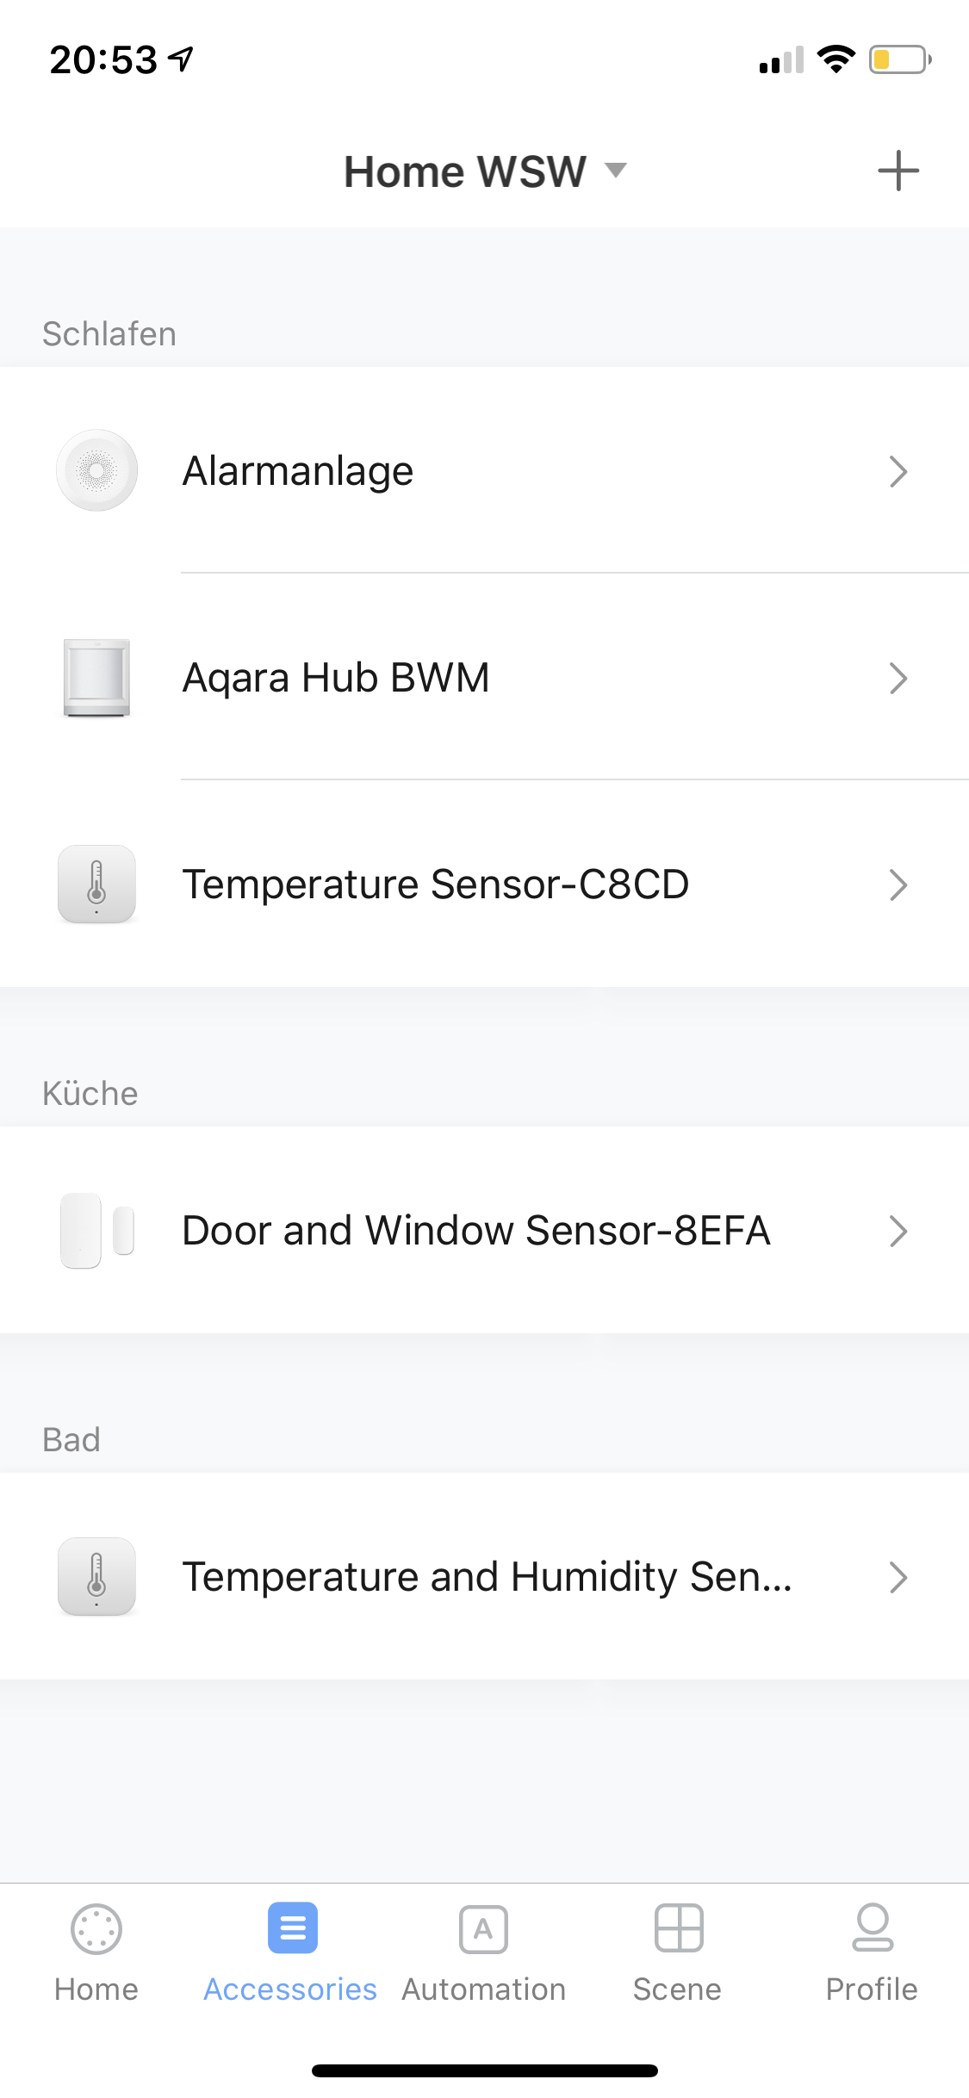Tap the Bad room thermometer icon

pyautogui.click(x=96, y=1577)
